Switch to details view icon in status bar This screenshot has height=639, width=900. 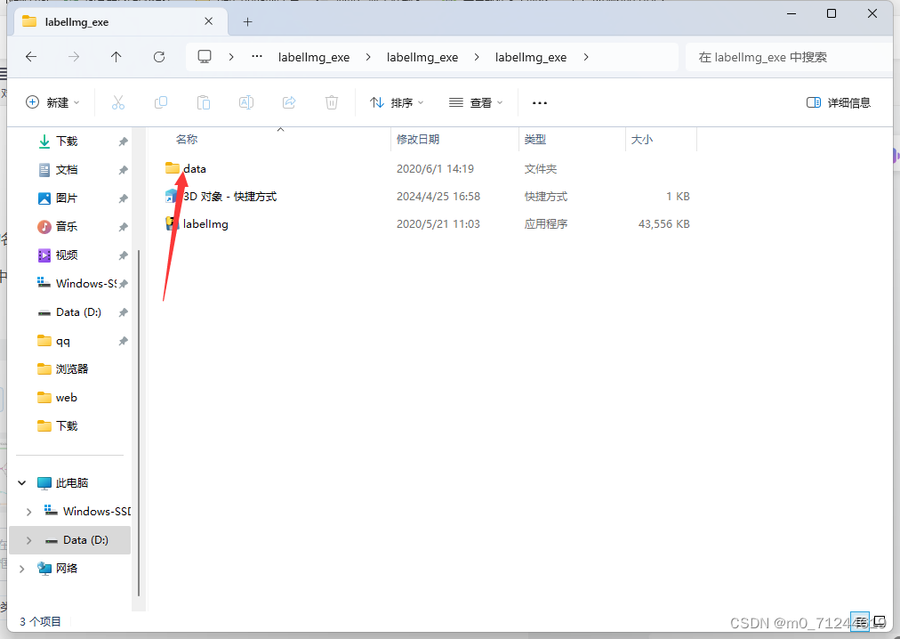(859, 622)
